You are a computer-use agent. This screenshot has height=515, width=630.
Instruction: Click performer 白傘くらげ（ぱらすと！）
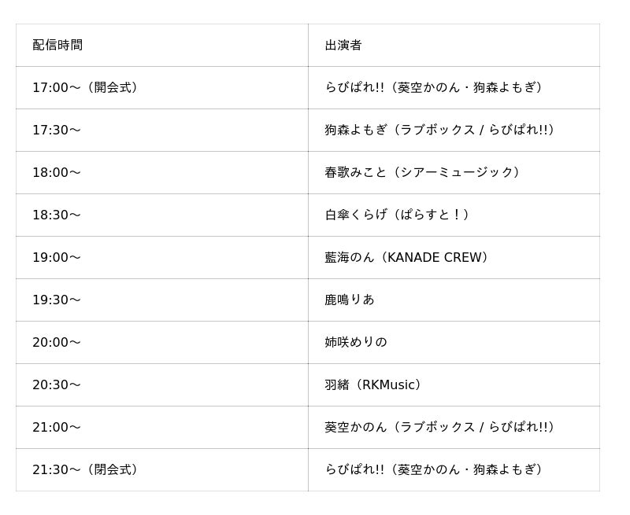coord(398,215)
